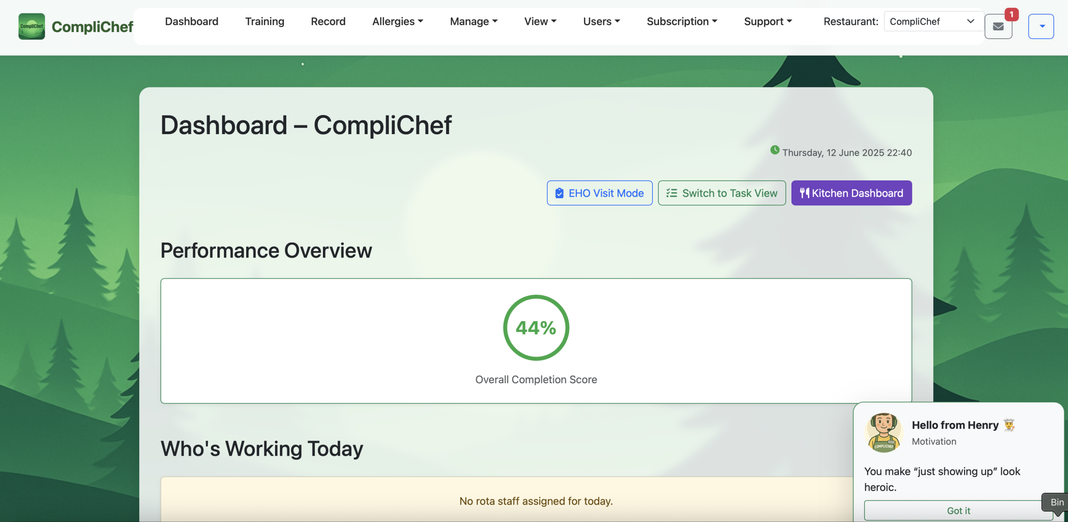Open the View dropdown menu
Image resolution: width=1068 pixels, height=522 pixels.
(x=540, y=21)
